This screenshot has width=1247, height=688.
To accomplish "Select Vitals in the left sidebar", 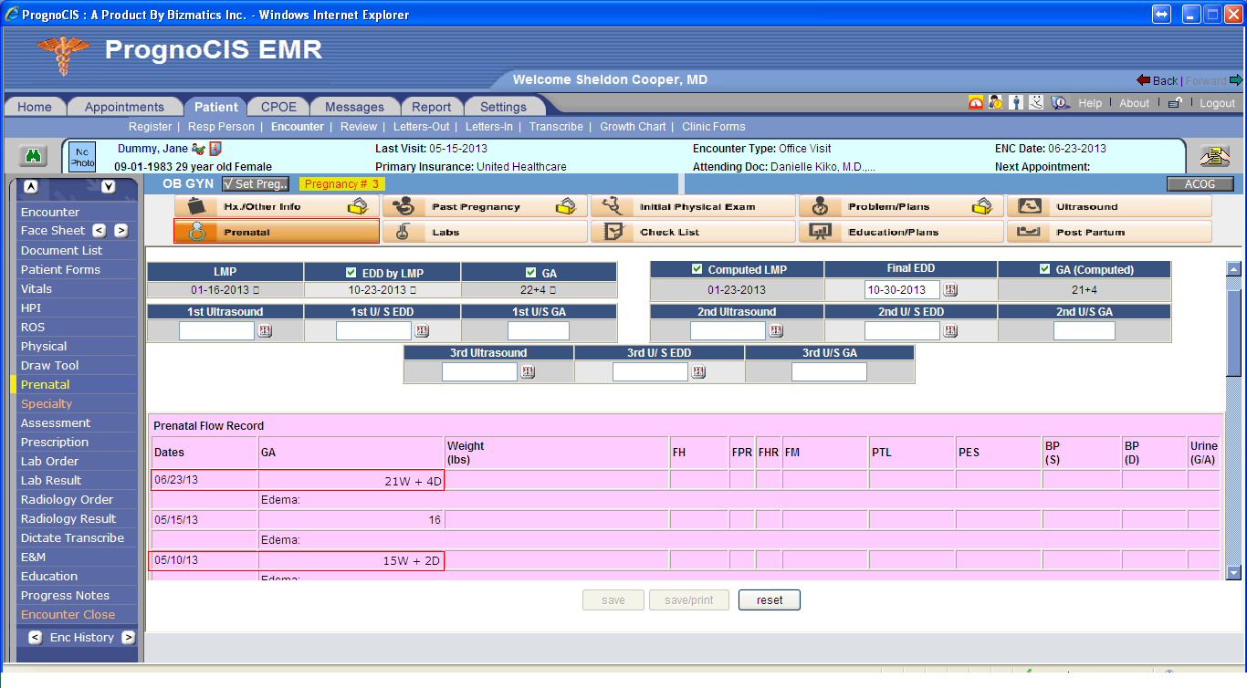I will coord(37,288).
